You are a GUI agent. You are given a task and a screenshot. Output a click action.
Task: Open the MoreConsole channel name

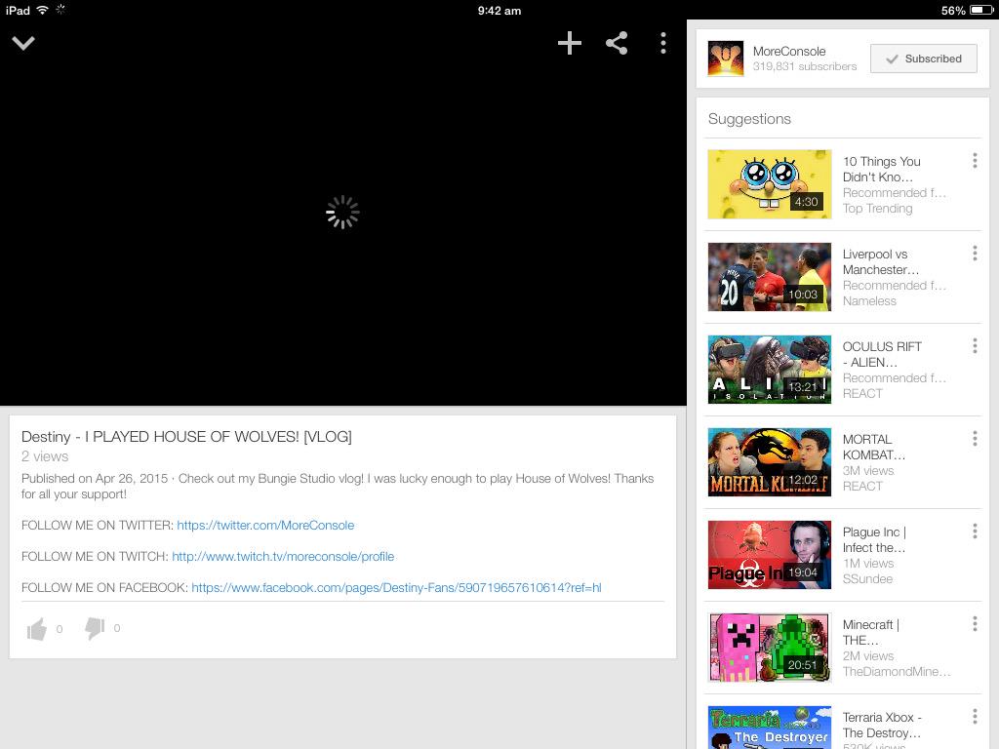788,51
